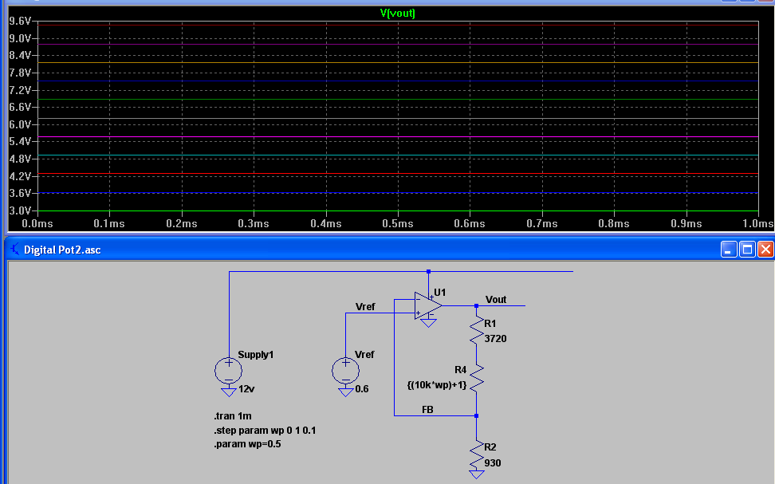
Task: Click the Vout net label
Action: 496,300
